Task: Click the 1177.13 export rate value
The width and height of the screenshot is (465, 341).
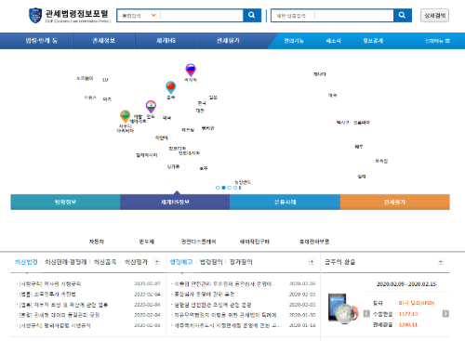Action: 408,314
